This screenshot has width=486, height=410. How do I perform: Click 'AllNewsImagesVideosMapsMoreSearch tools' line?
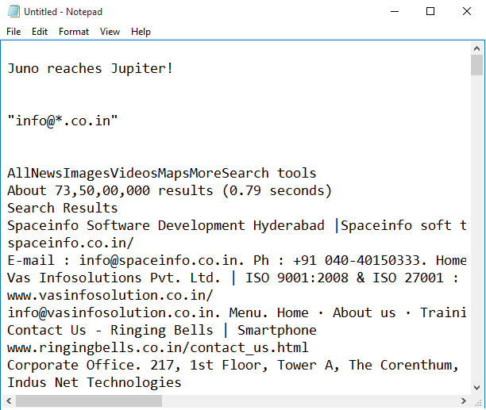[x=162, y=174]
